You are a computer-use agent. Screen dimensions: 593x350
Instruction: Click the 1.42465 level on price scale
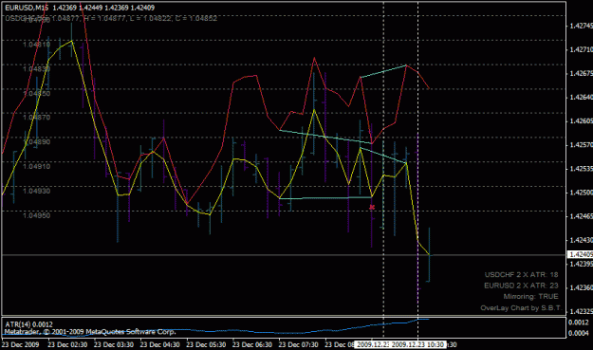581,216
